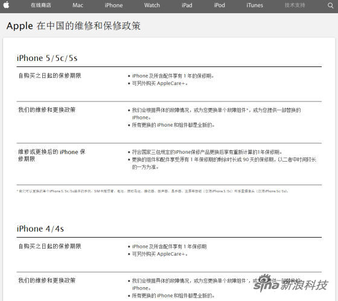338x301 pixels.
Task: Click iPhone 及所含配件享有 1 年保修期 under iPhone 4/4s
Action: [x=169, y=247]
